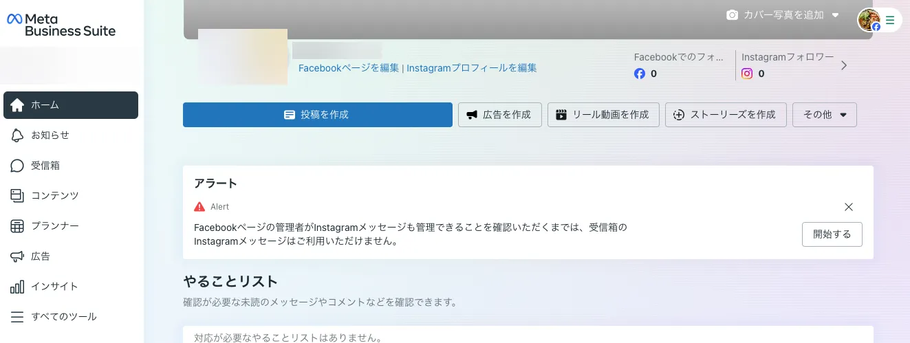Open コンテンツ in the sidebar
This screenshot has height=343, width=910.
tap(71, 196)
